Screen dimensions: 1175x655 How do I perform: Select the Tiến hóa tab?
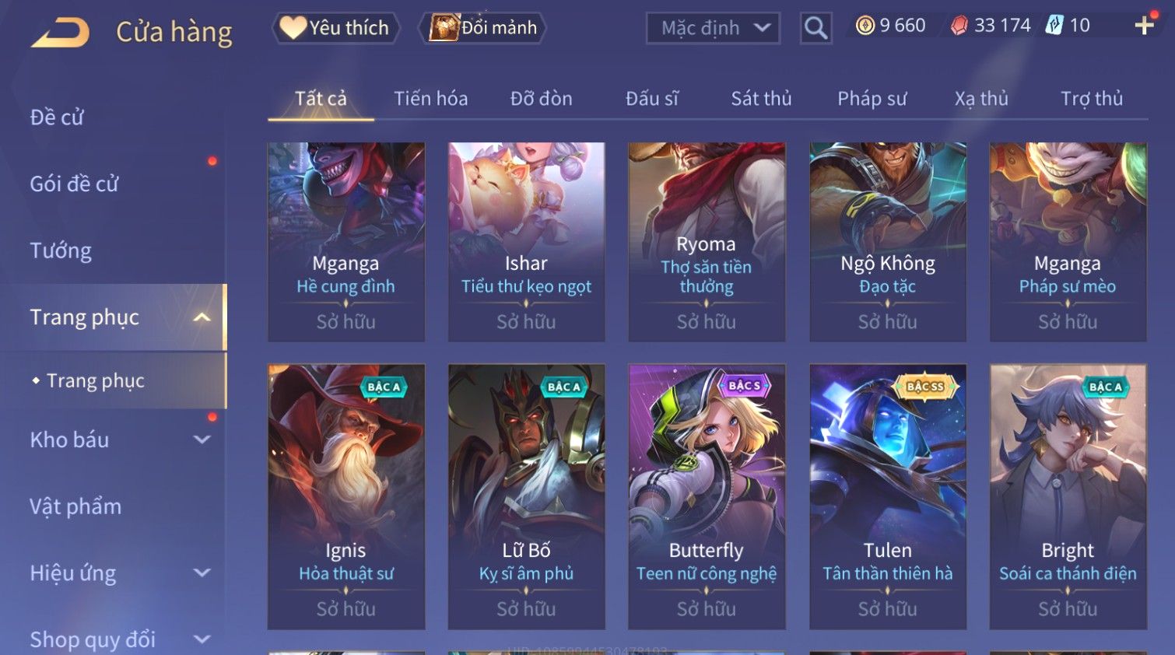430,99
